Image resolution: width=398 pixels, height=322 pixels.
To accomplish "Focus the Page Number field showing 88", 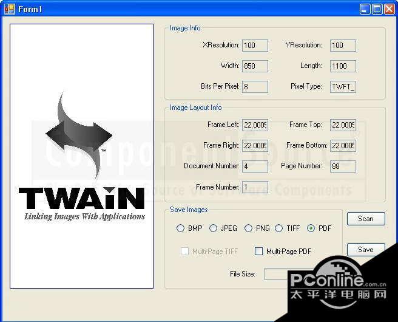I will pos(343,166).
